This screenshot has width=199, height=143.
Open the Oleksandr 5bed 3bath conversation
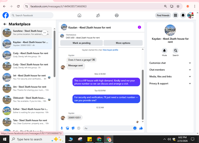[27, 100]
